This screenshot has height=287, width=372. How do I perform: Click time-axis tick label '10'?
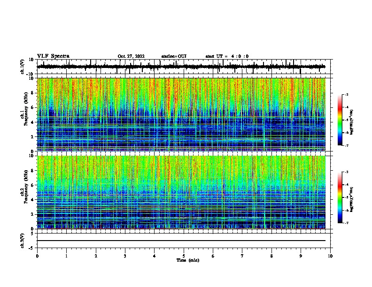tap(330, 256)
